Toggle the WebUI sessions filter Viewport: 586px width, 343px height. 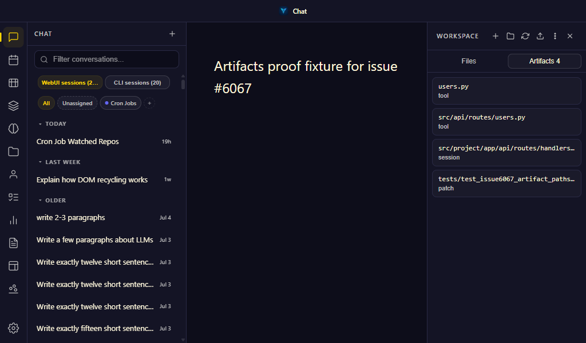pos(70,82)
